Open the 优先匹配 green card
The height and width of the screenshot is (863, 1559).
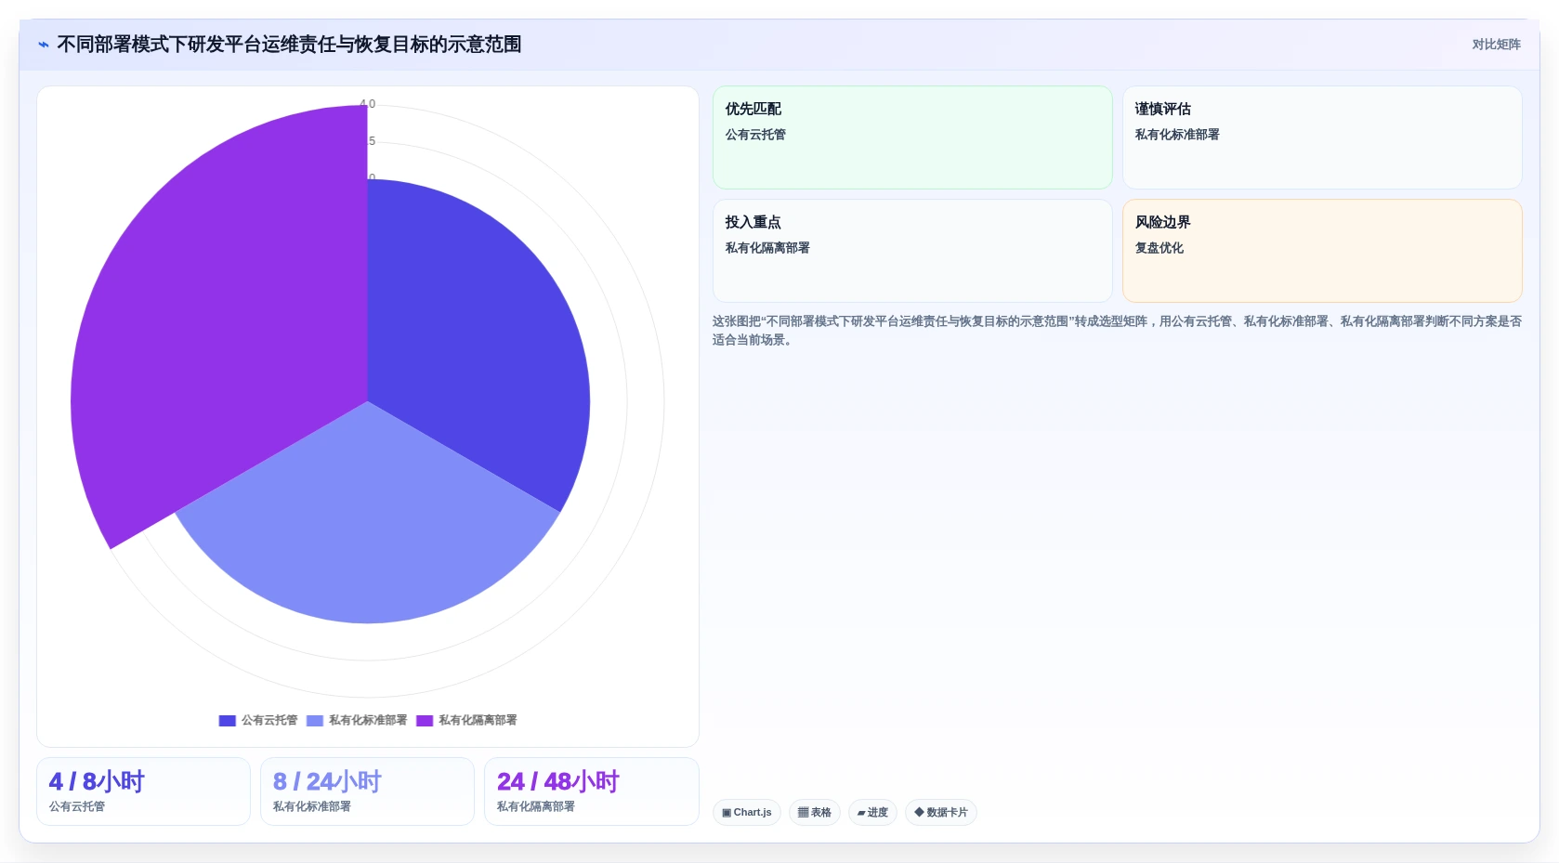912,137
